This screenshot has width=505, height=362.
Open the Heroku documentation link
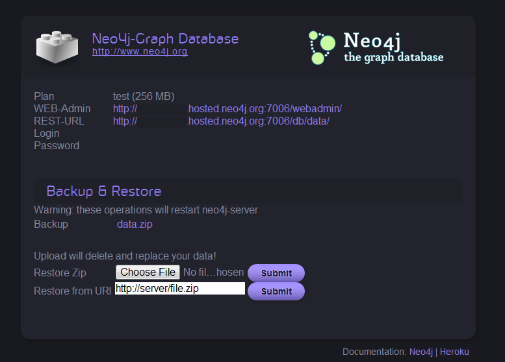point(454,352)
